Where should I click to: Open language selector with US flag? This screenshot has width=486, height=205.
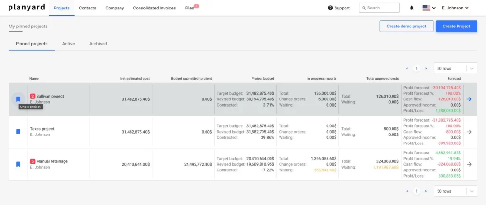(x=429, y=8)
